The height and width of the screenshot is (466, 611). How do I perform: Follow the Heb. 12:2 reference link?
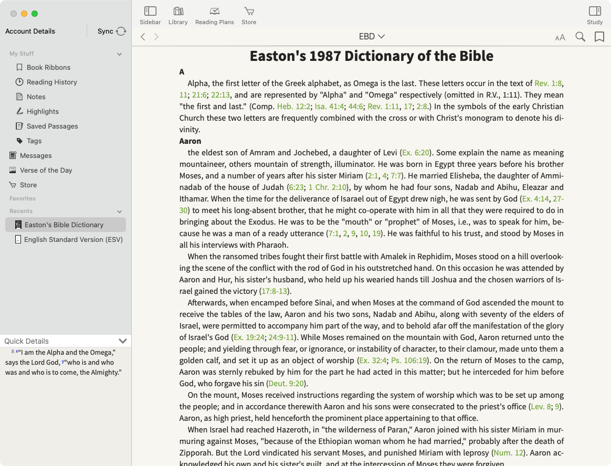coord(293,107)
